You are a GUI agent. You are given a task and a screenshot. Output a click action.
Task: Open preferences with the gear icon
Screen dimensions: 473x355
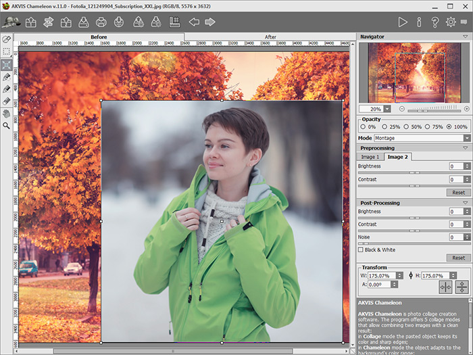(451, 22)
